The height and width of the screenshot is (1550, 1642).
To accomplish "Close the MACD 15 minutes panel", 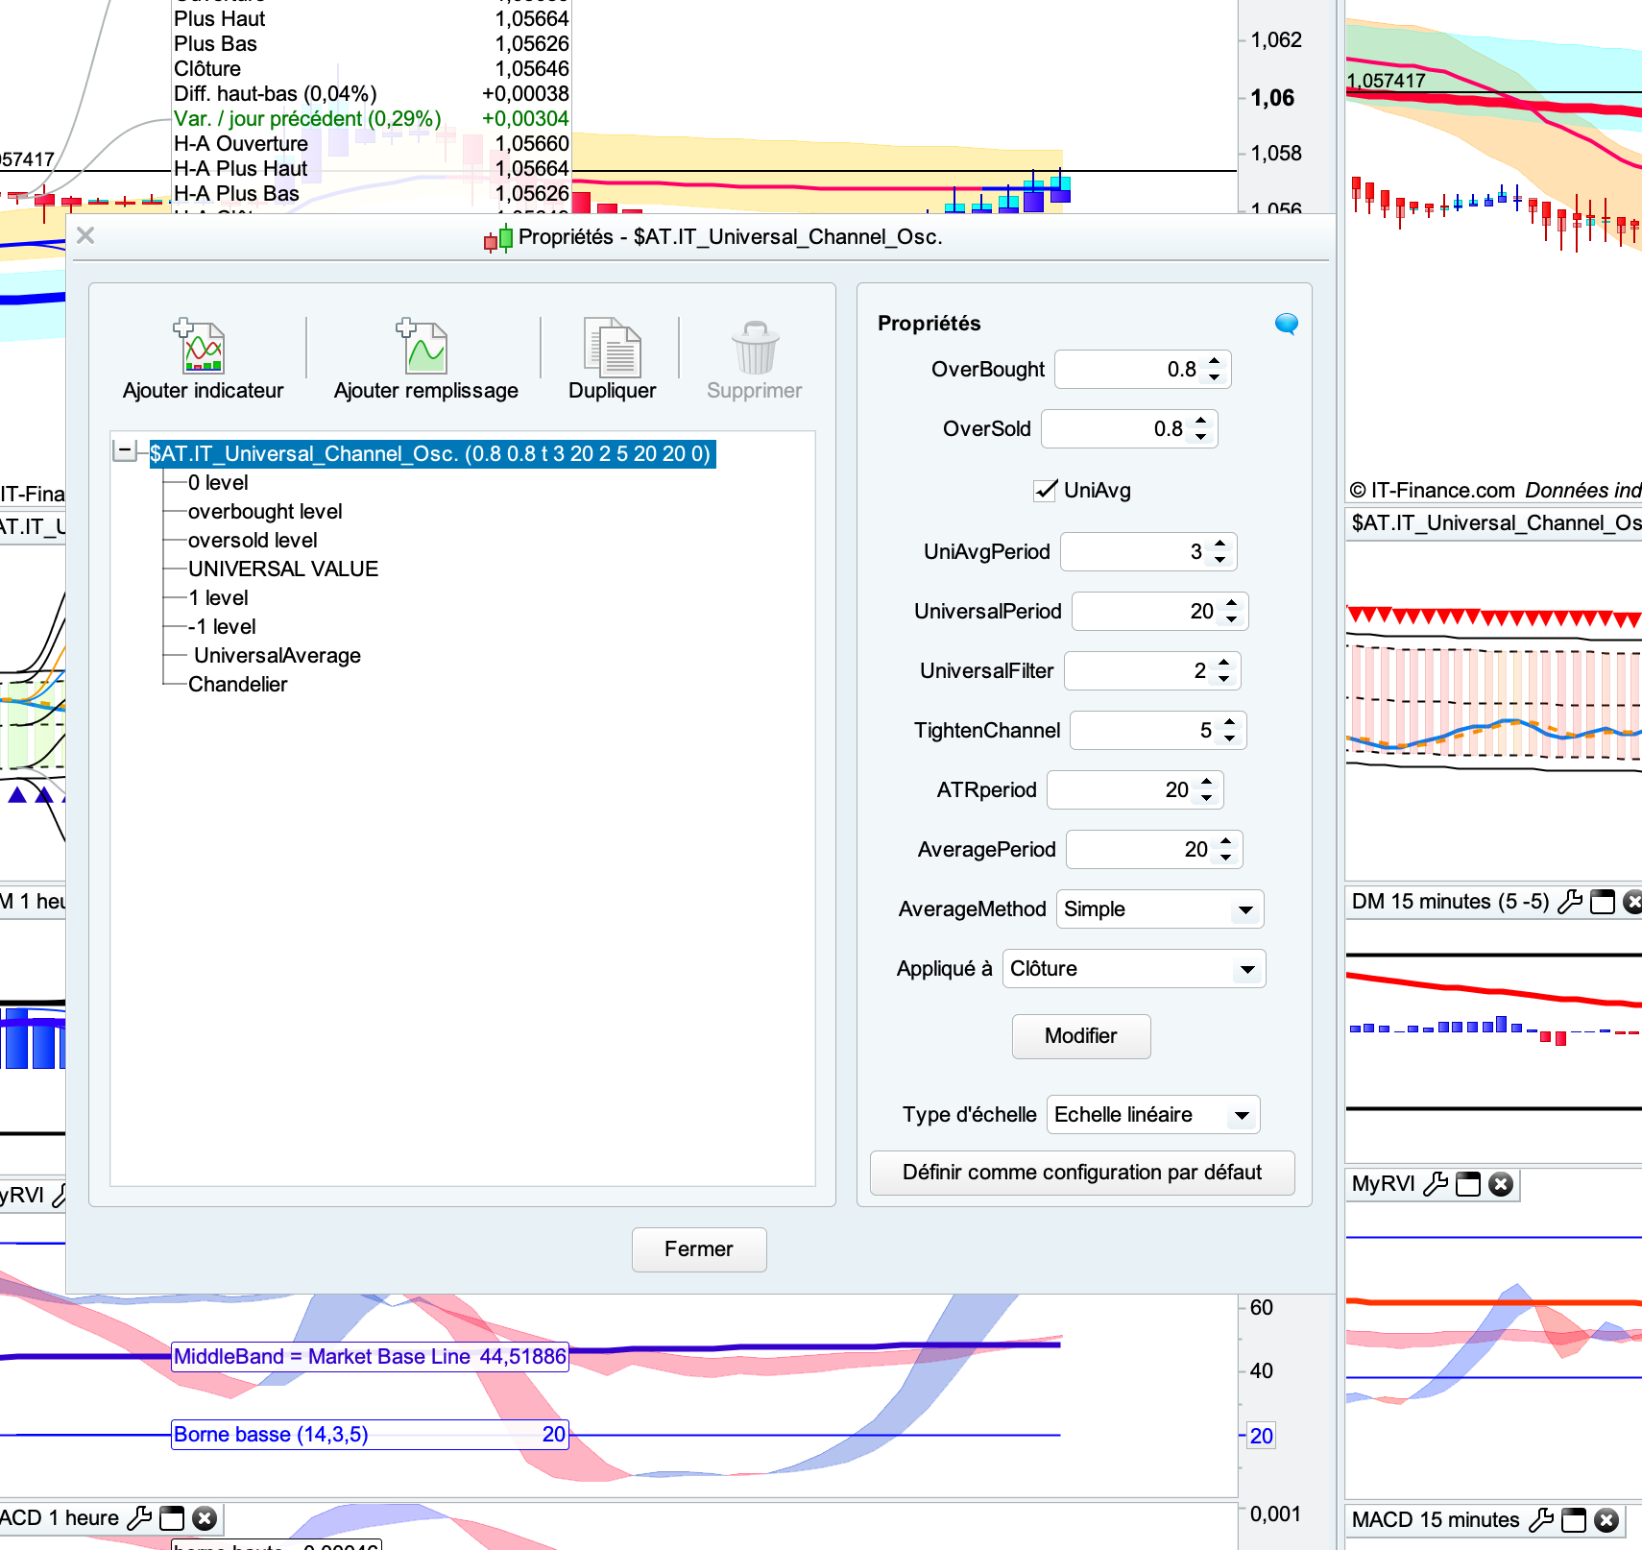I will [1606, 1519].
